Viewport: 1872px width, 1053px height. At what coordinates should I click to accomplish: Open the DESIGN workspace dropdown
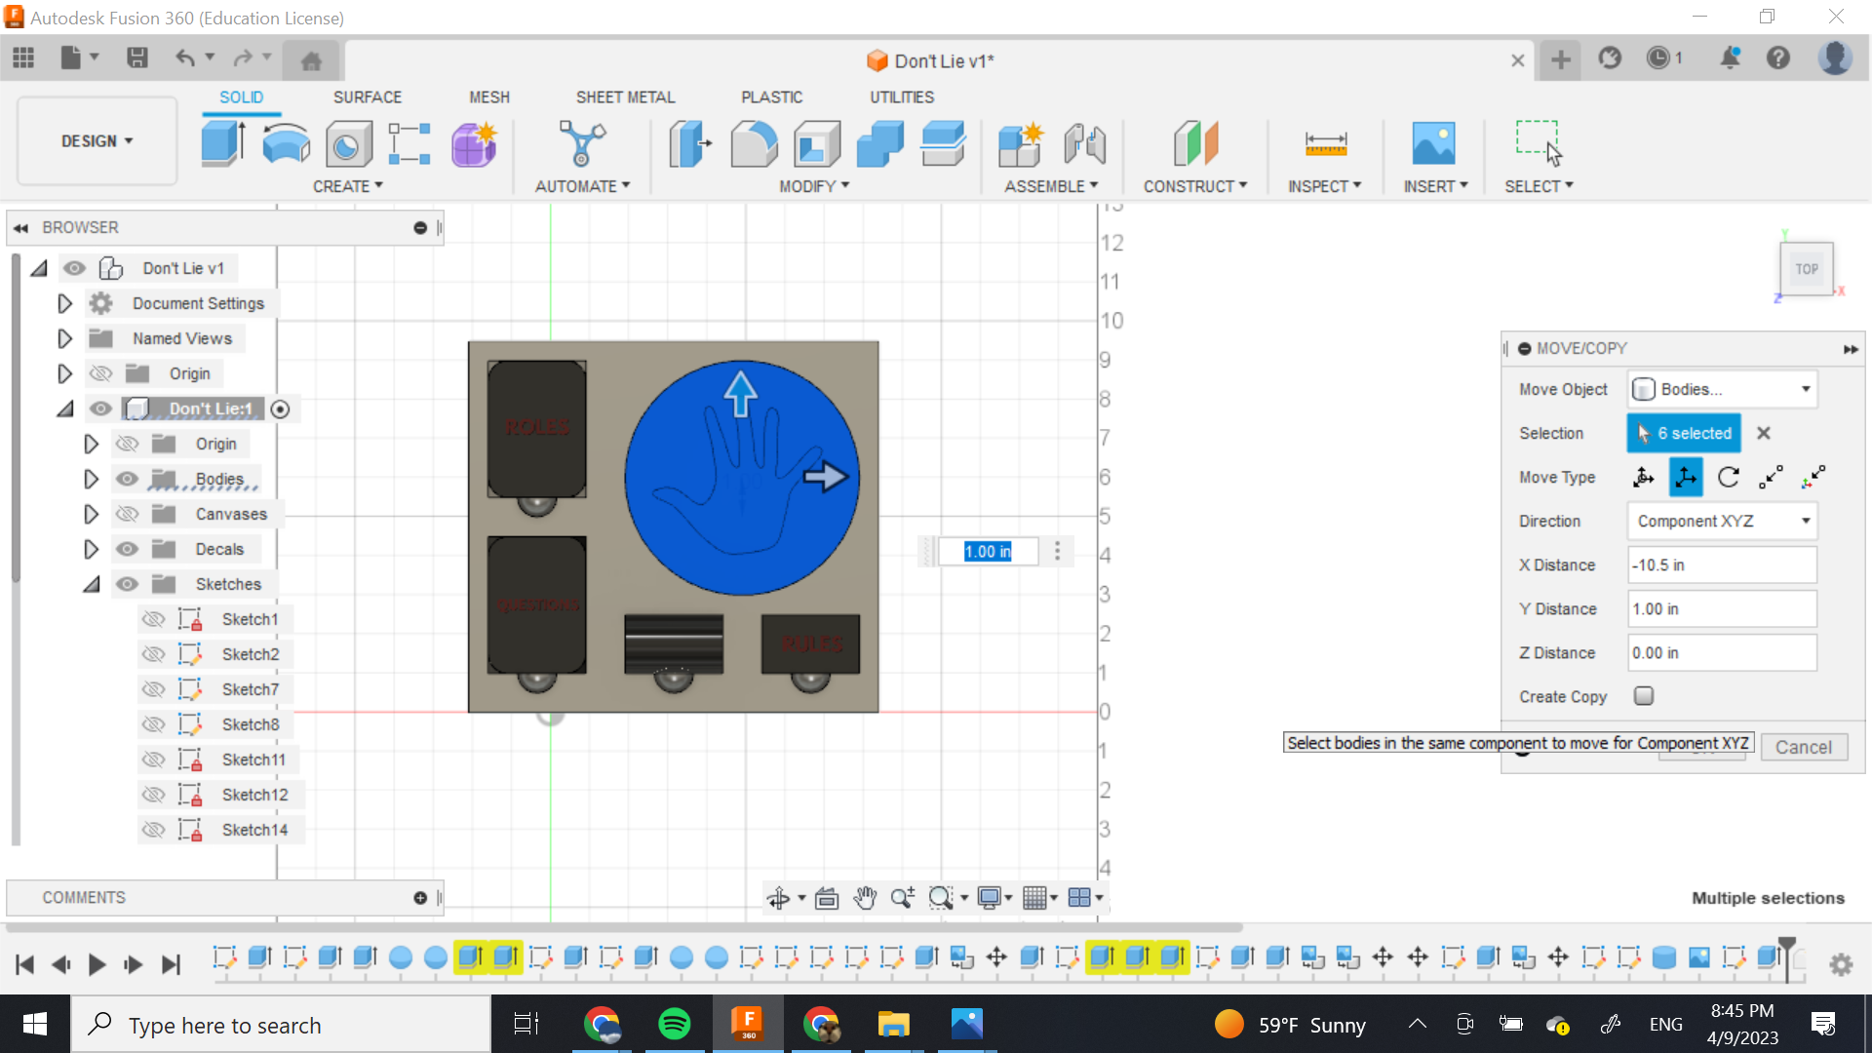pyautogui.click(x=97, y=141)
